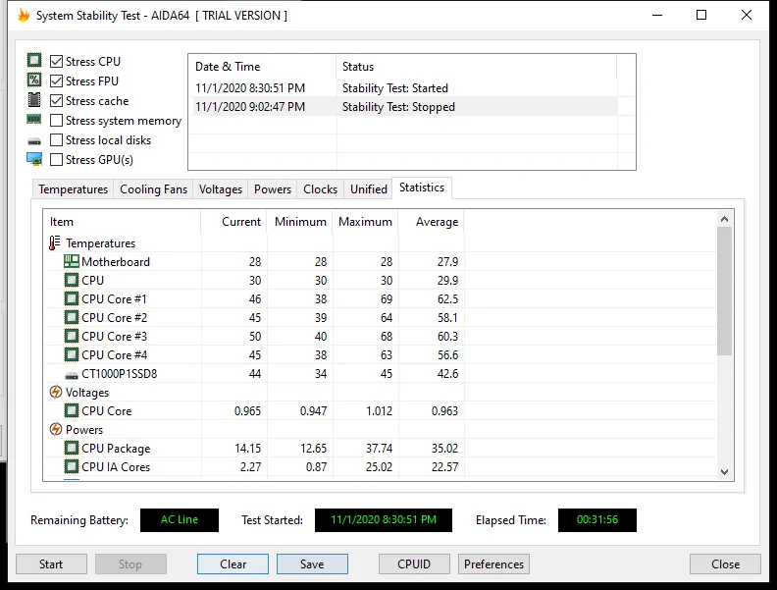Click the local disks drive icon

[34, 141]
